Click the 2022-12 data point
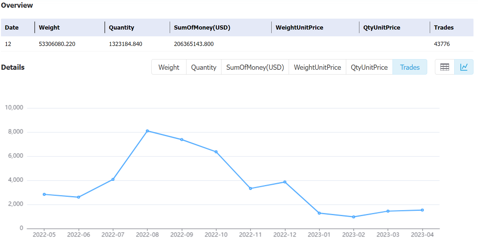Viewport: 478px width, 243px height. (x=285, y=182)
